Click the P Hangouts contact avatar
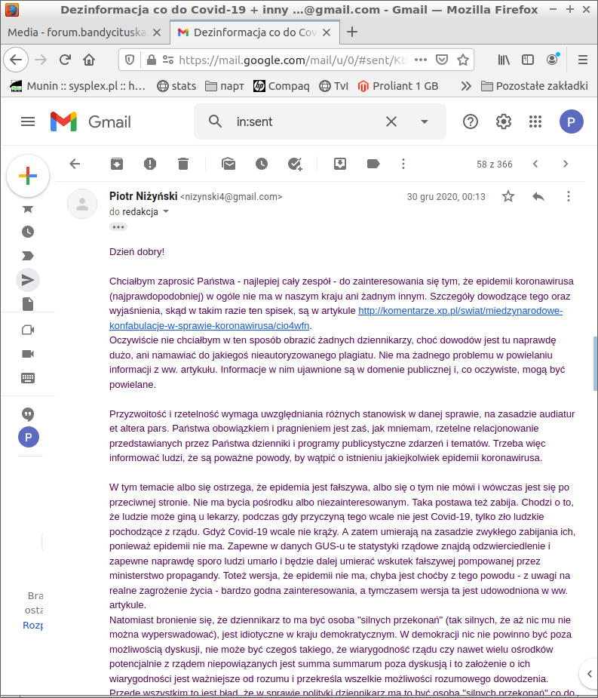This screenshot has width=598, height=698. [x=29, y=437]
